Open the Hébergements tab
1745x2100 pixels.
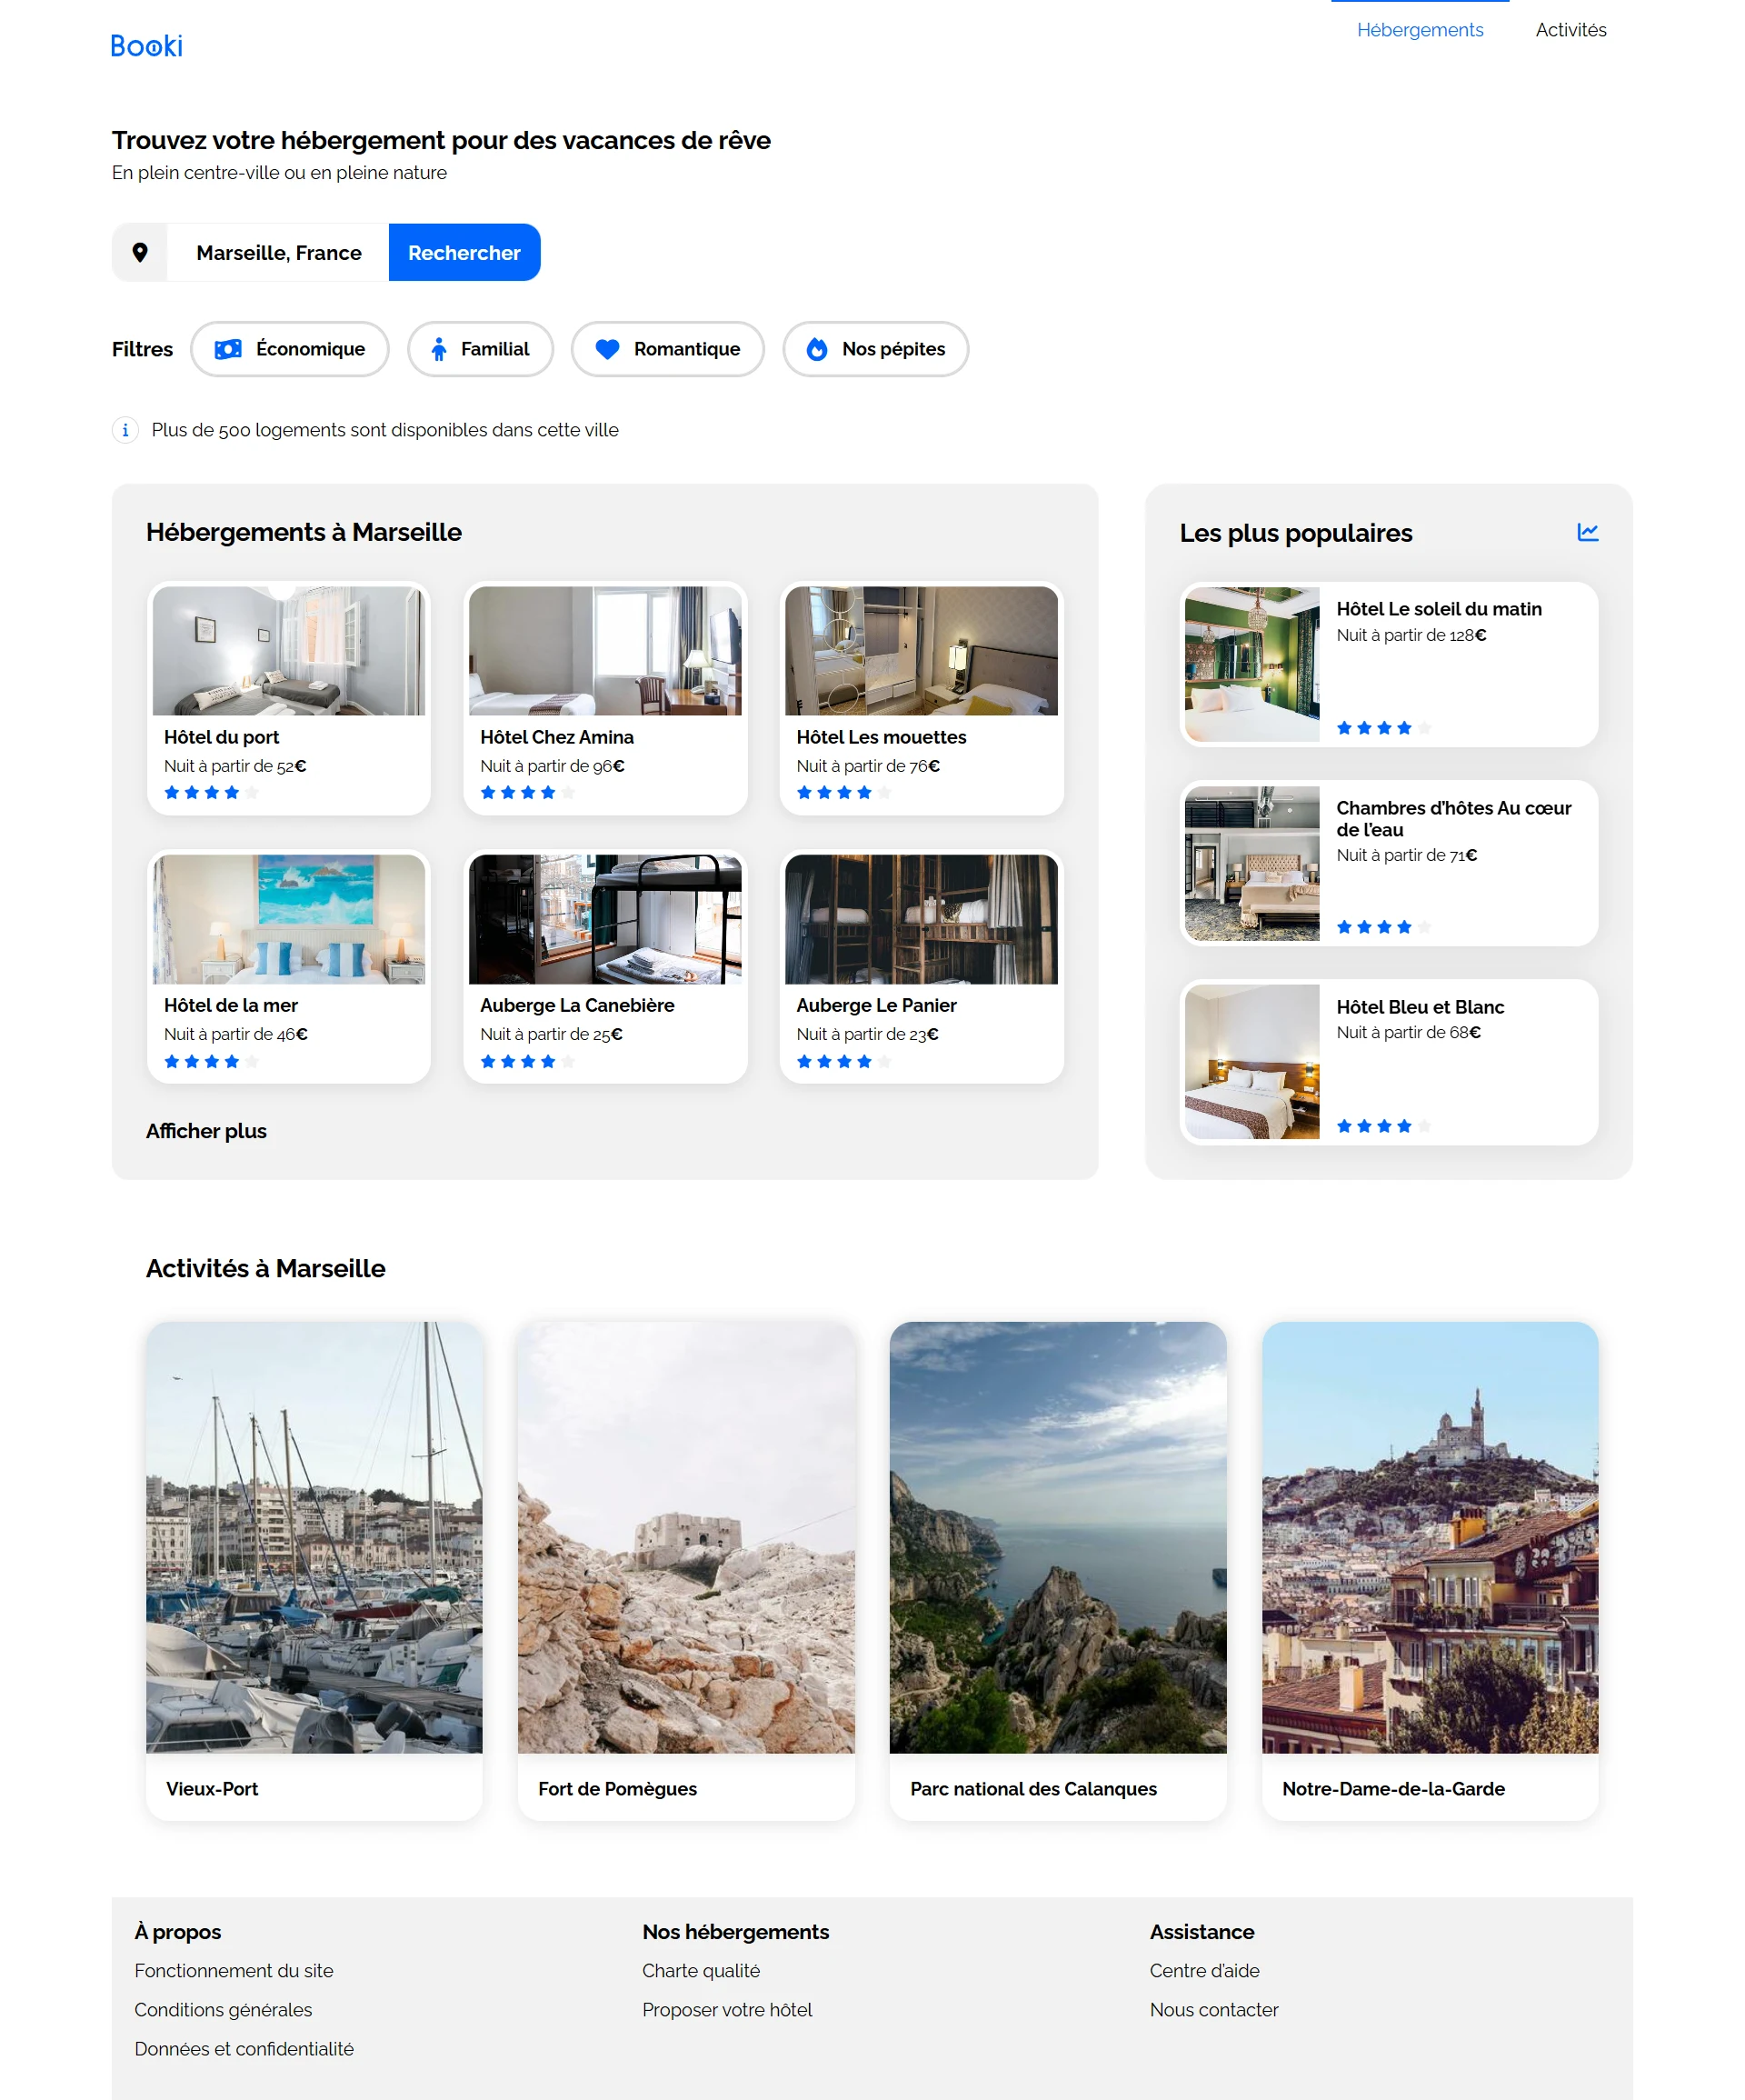pos(1419,30)
